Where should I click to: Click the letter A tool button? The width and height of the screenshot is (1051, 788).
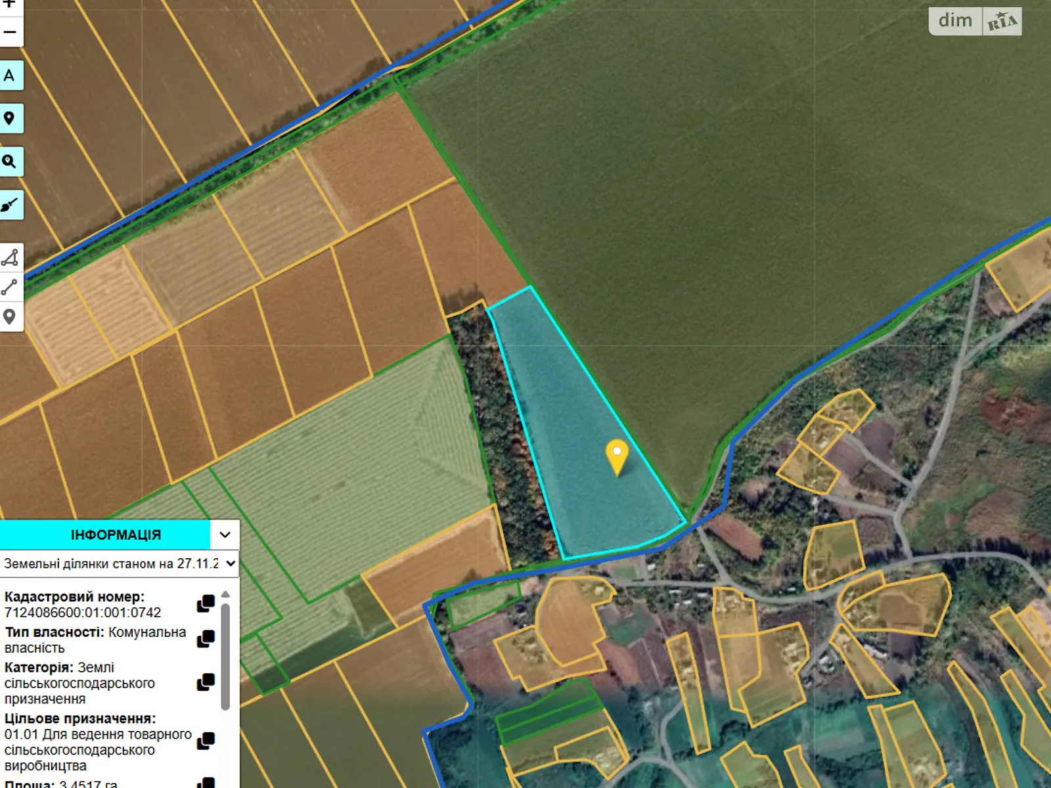[10, 76]
